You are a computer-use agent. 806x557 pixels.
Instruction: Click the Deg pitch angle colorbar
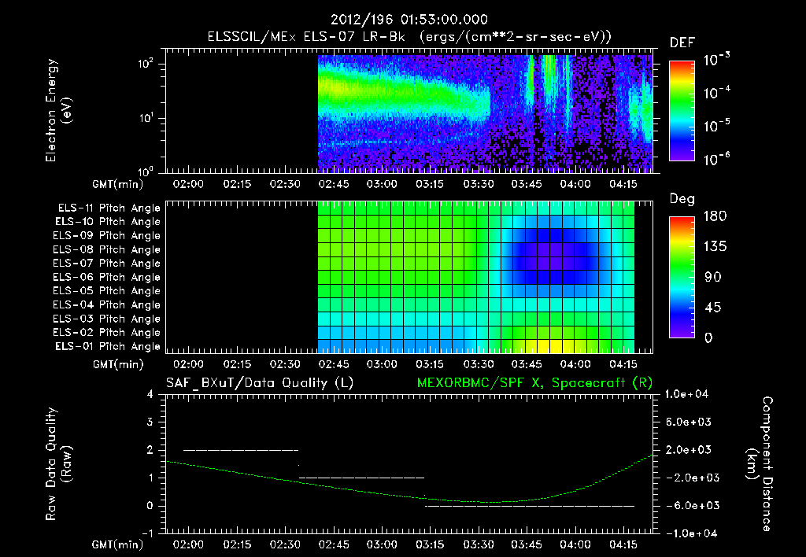682,278
